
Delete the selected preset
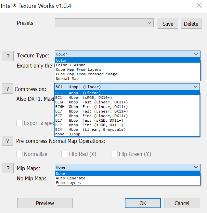(191, 23)
